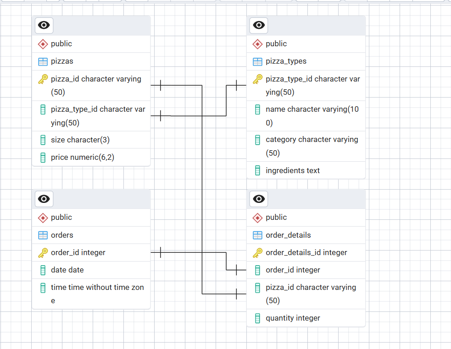Toggle details eye on pizzas table

click(x=44, y=25)
